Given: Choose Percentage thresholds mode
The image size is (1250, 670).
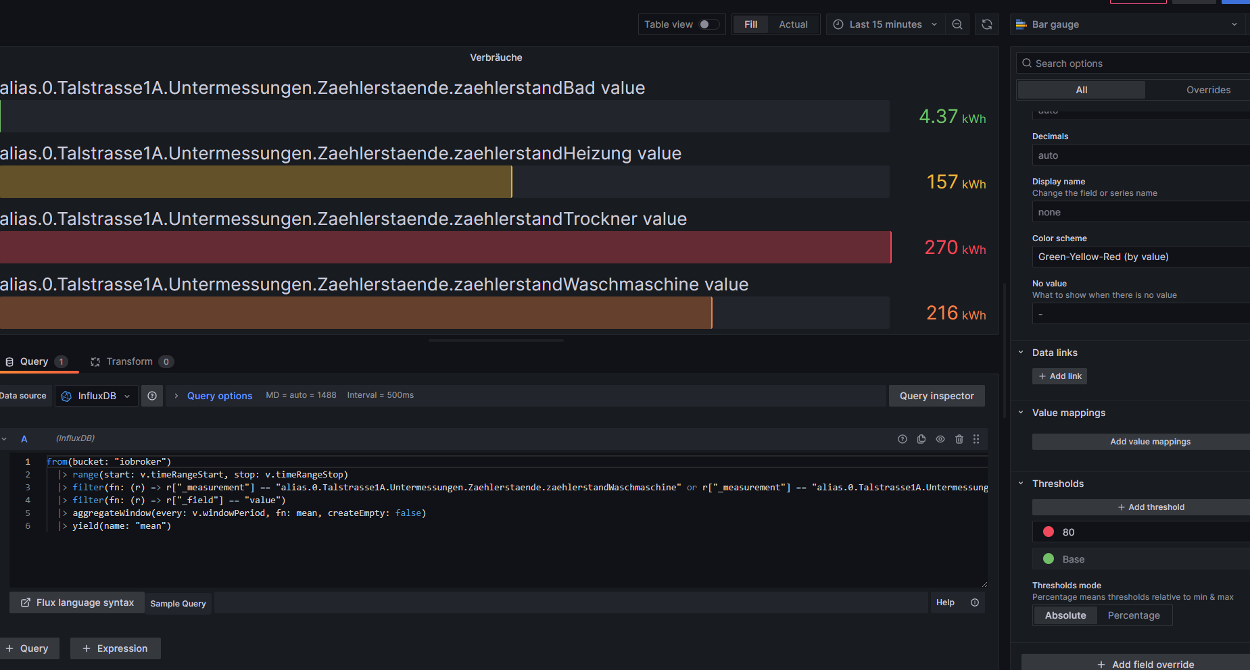Looking at the screenshot, I should (1134, 615).
